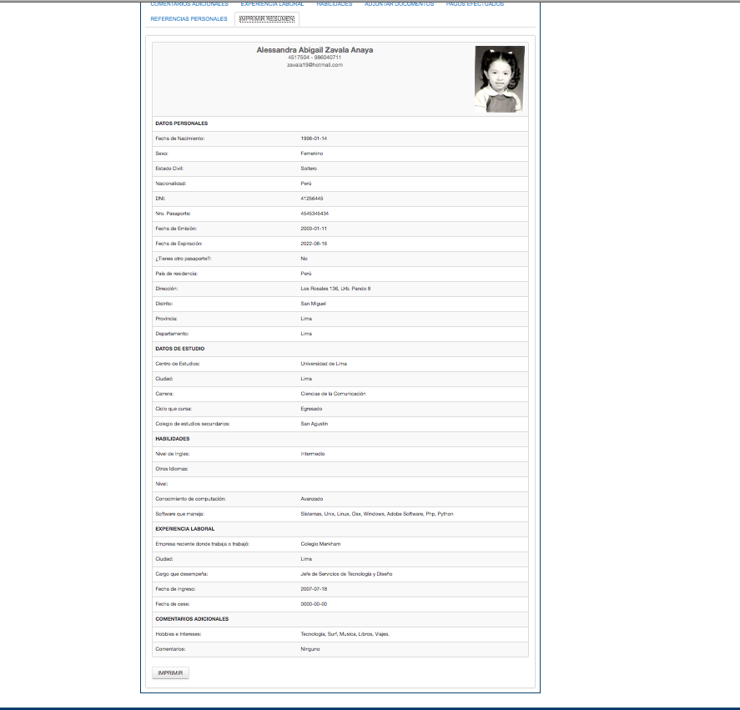
Task: Open the REFERENCIAS PERSONALES tab
Action: pyautogui.click(x=189, y=19)
